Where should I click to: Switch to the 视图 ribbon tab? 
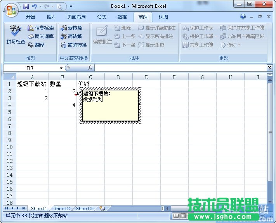(x=163, y=17)
